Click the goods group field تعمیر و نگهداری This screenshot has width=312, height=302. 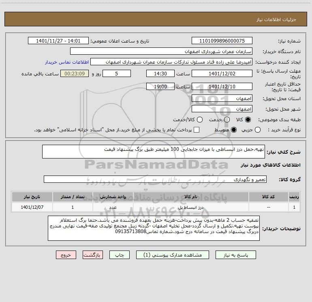155,179
